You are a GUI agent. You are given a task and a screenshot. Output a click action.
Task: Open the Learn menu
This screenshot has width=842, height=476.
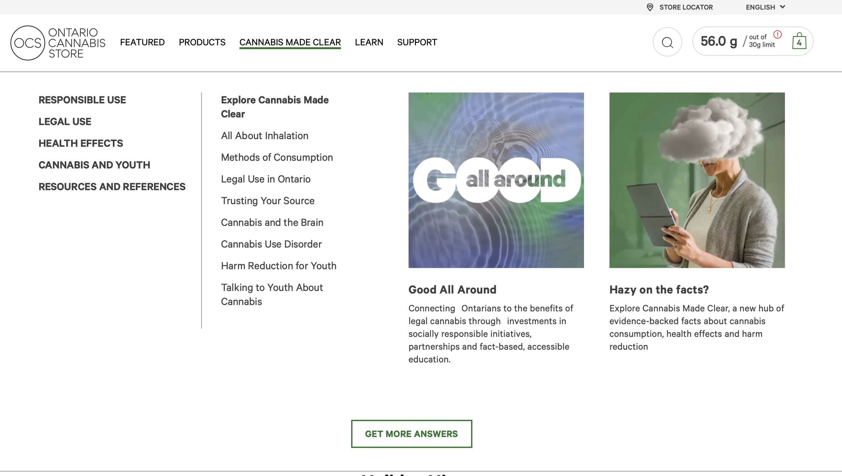pyautogui.click(x=369, y=42)
